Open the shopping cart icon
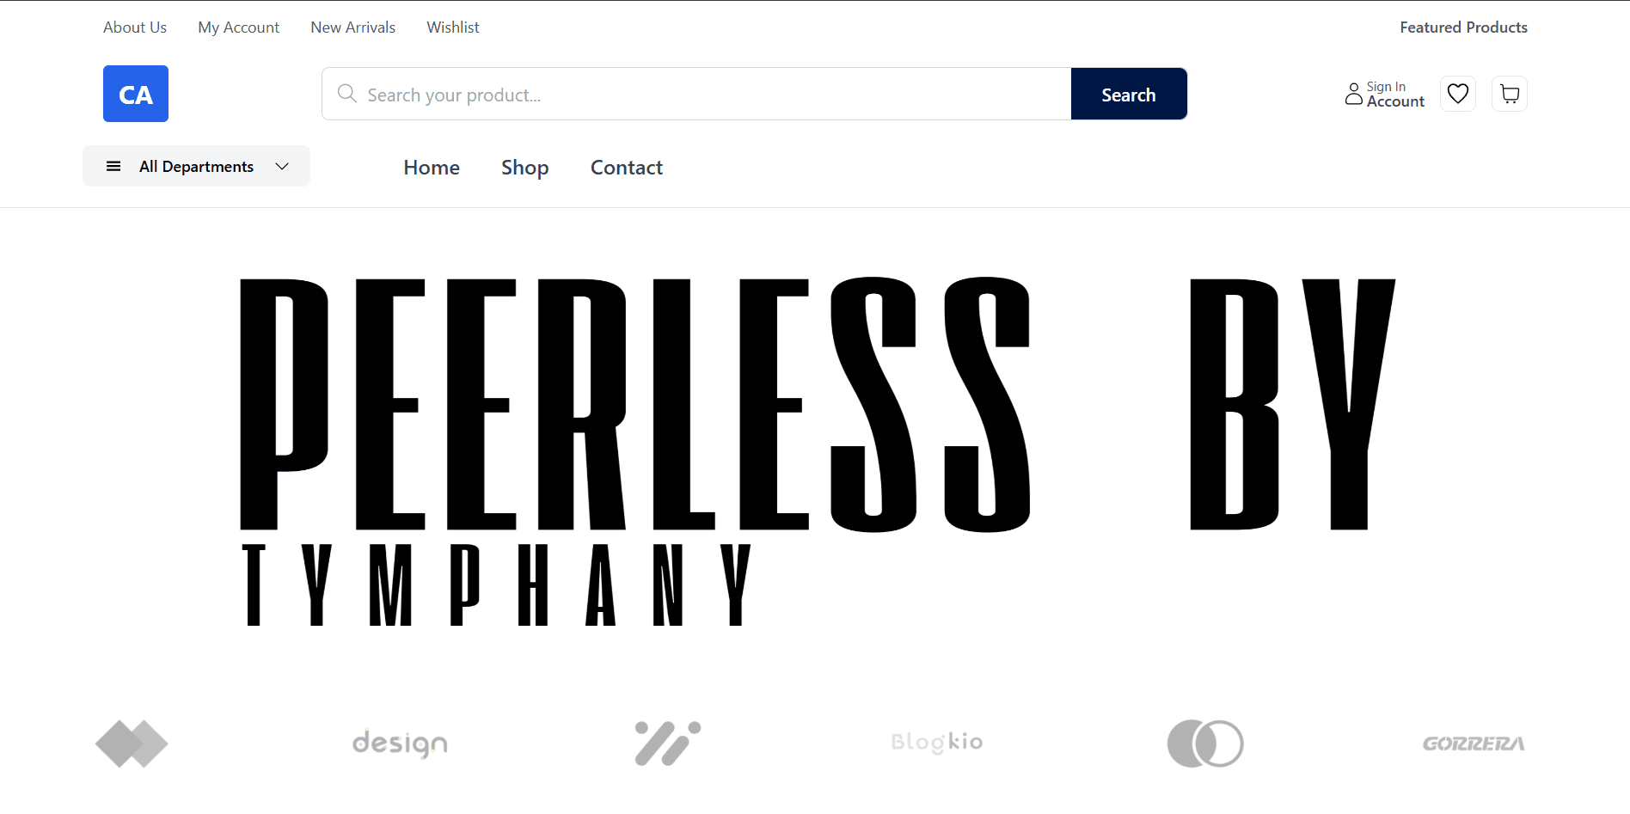 click(x=1510, y=94)
